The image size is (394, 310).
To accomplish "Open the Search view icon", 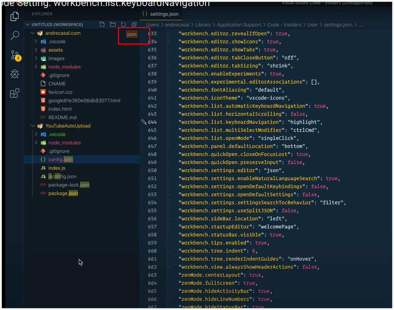I will point(15,35).
